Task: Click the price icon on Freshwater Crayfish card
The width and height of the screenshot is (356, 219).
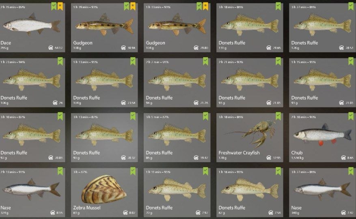Action: 269,157
